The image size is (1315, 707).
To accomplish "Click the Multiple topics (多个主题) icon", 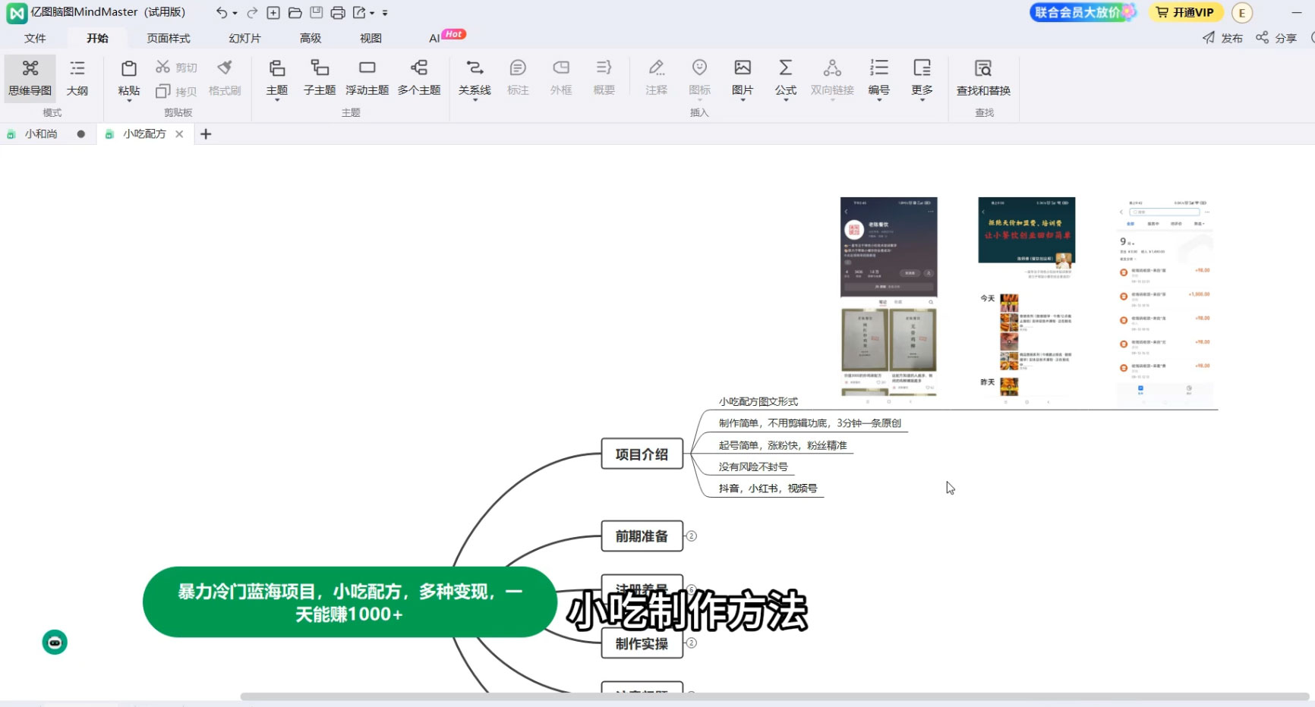I will point(418,77).
